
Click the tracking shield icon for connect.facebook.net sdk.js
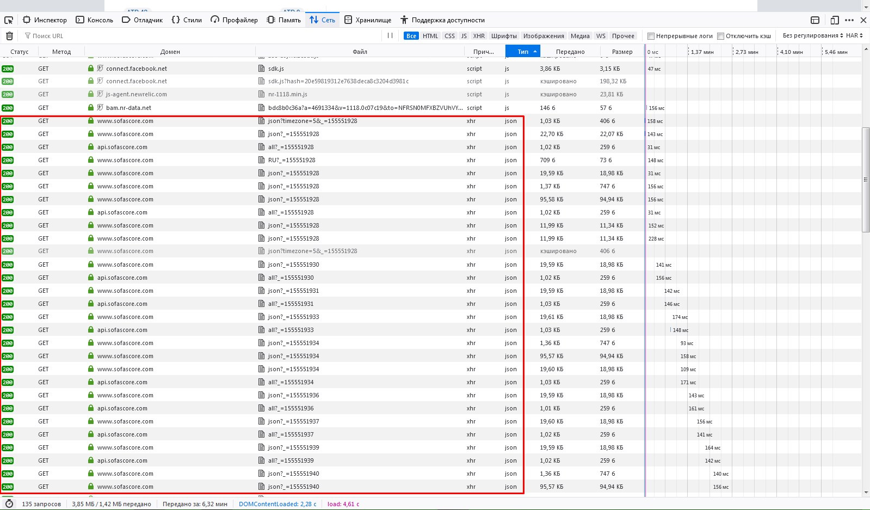pos(100,69)
